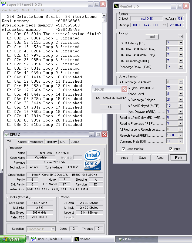Screen dimensions: 192x243
Task: Click the Stop menu in Super PI
Action: [x=58, y=10]
